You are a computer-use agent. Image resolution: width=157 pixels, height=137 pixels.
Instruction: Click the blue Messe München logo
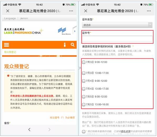[x=64, y=31]
